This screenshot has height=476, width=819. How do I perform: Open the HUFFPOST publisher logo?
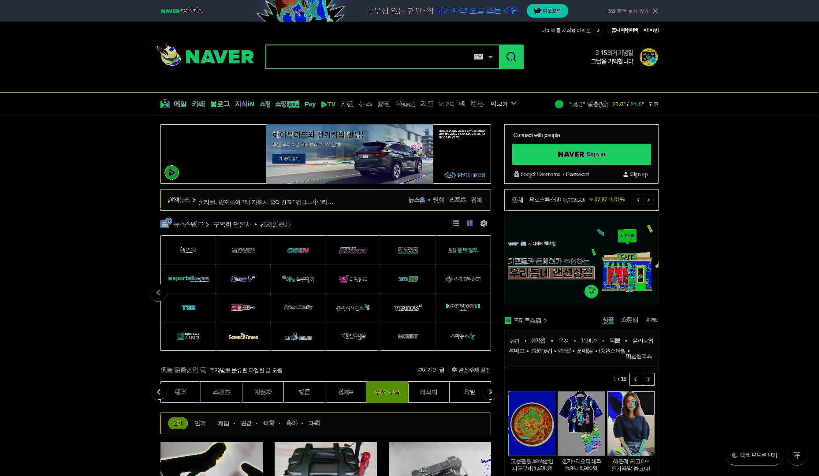(463, 307)
